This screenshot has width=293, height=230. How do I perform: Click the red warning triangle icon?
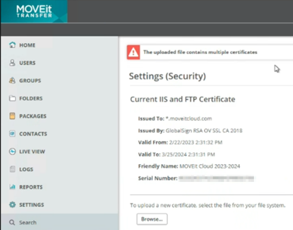tap(134, 52)
